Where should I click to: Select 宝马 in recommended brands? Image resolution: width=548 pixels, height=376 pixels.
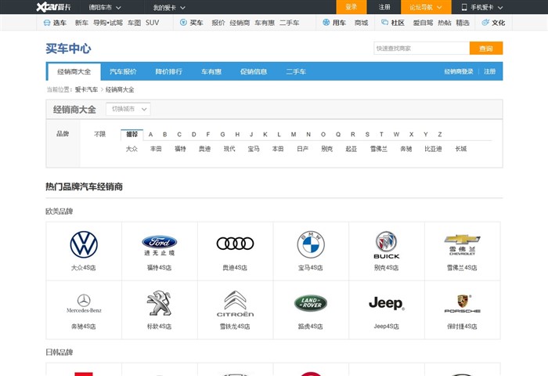coord(254,149)
